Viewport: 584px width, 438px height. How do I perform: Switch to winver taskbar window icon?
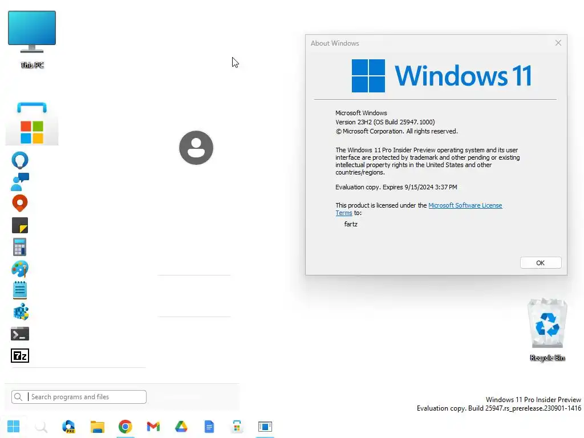pyautogui.click(x=265, y=427)
